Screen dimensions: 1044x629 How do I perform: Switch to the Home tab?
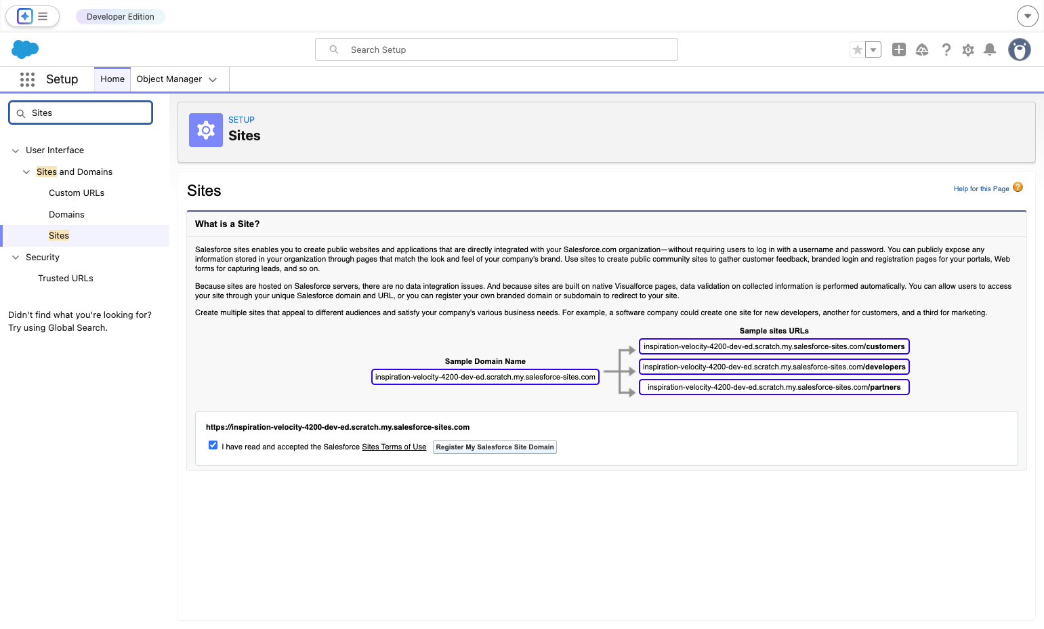[112, 79]
